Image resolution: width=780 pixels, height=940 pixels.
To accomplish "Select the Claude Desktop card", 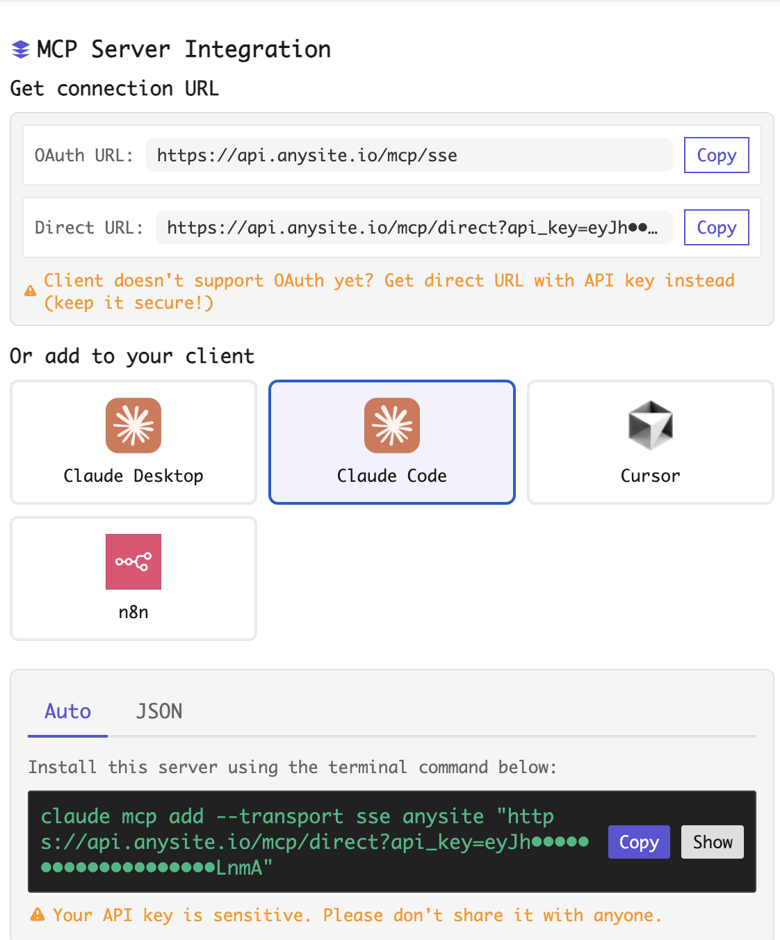I will [x=133, y=442].
